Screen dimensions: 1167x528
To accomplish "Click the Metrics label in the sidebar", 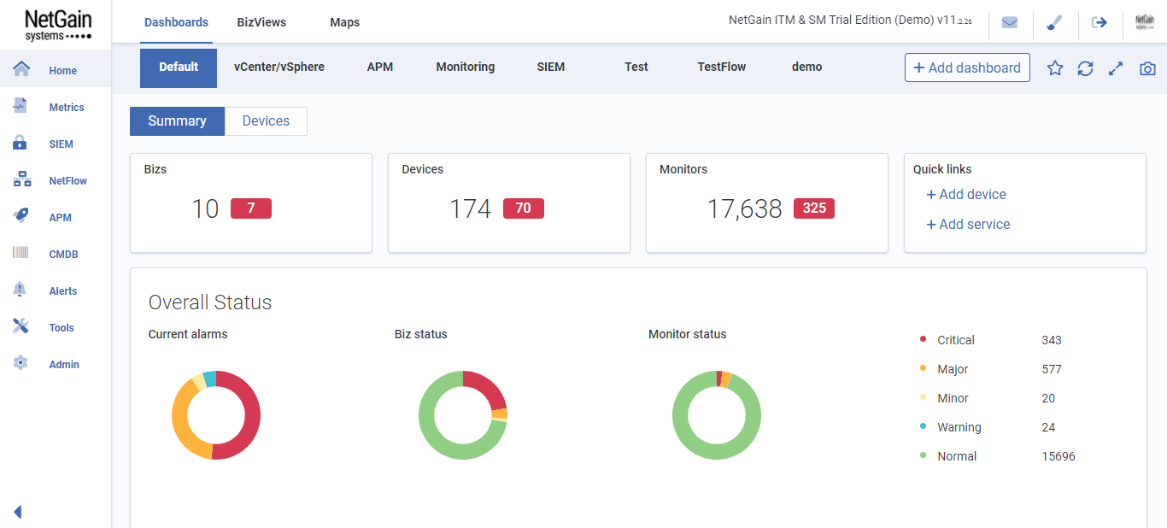I will [x=67, y=108].
